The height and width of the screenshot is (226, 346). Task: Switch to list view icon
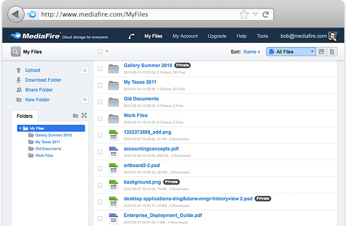click(332, 51)
